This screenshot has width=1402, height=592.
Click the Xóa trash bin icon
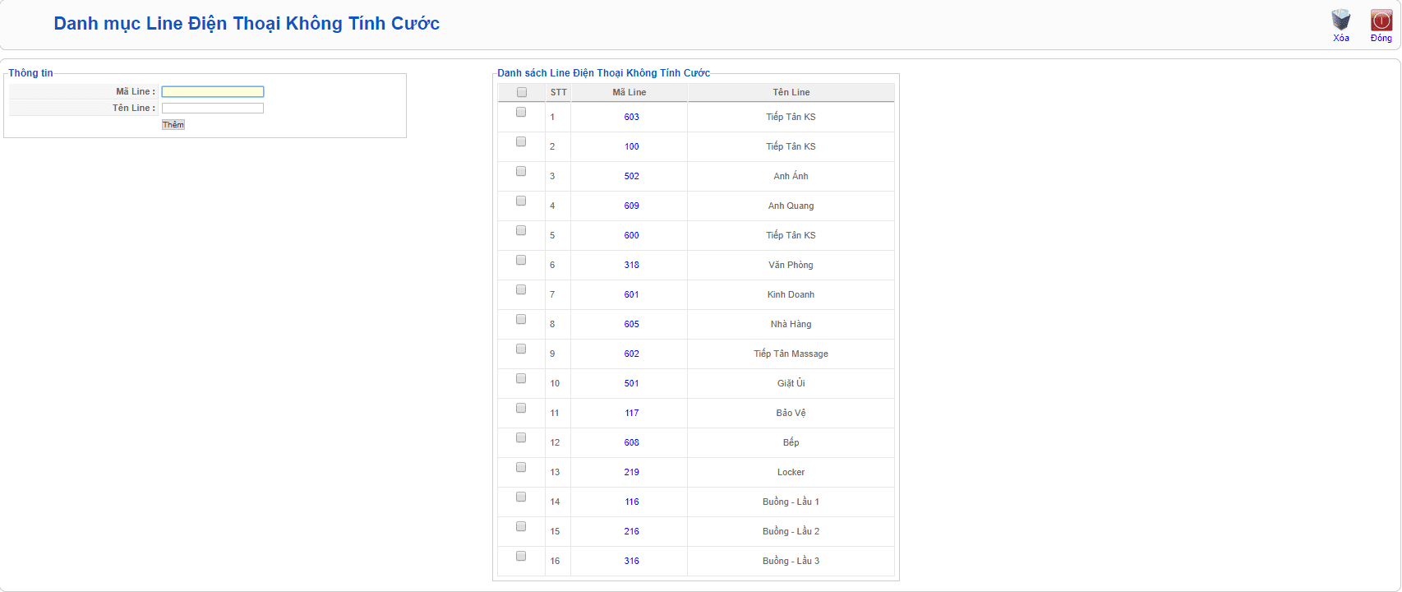pos(1340,21)
